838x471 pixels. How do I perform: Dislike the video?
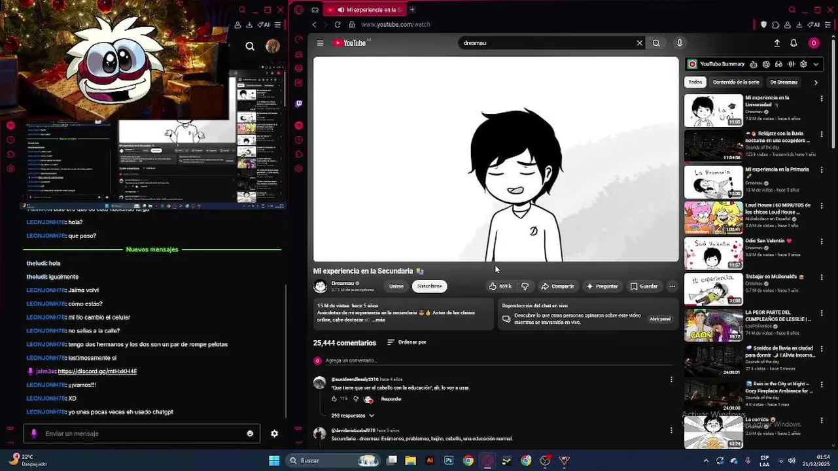[525, 287]
